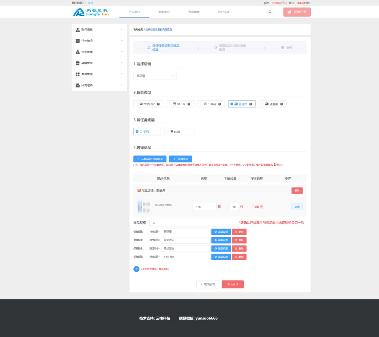This screenshot has height=337, width=379.
Task: Open the 账户充值 navigation tab
Action: click(x=224, y=12)
